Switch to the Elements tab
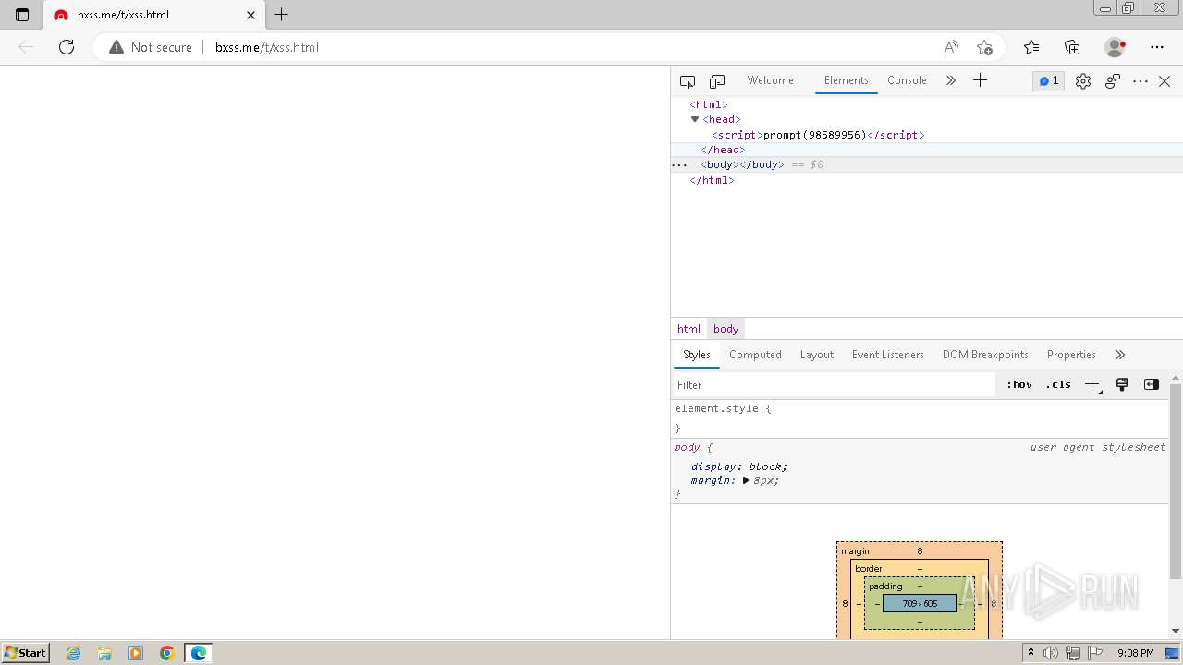 click(846, 80)
